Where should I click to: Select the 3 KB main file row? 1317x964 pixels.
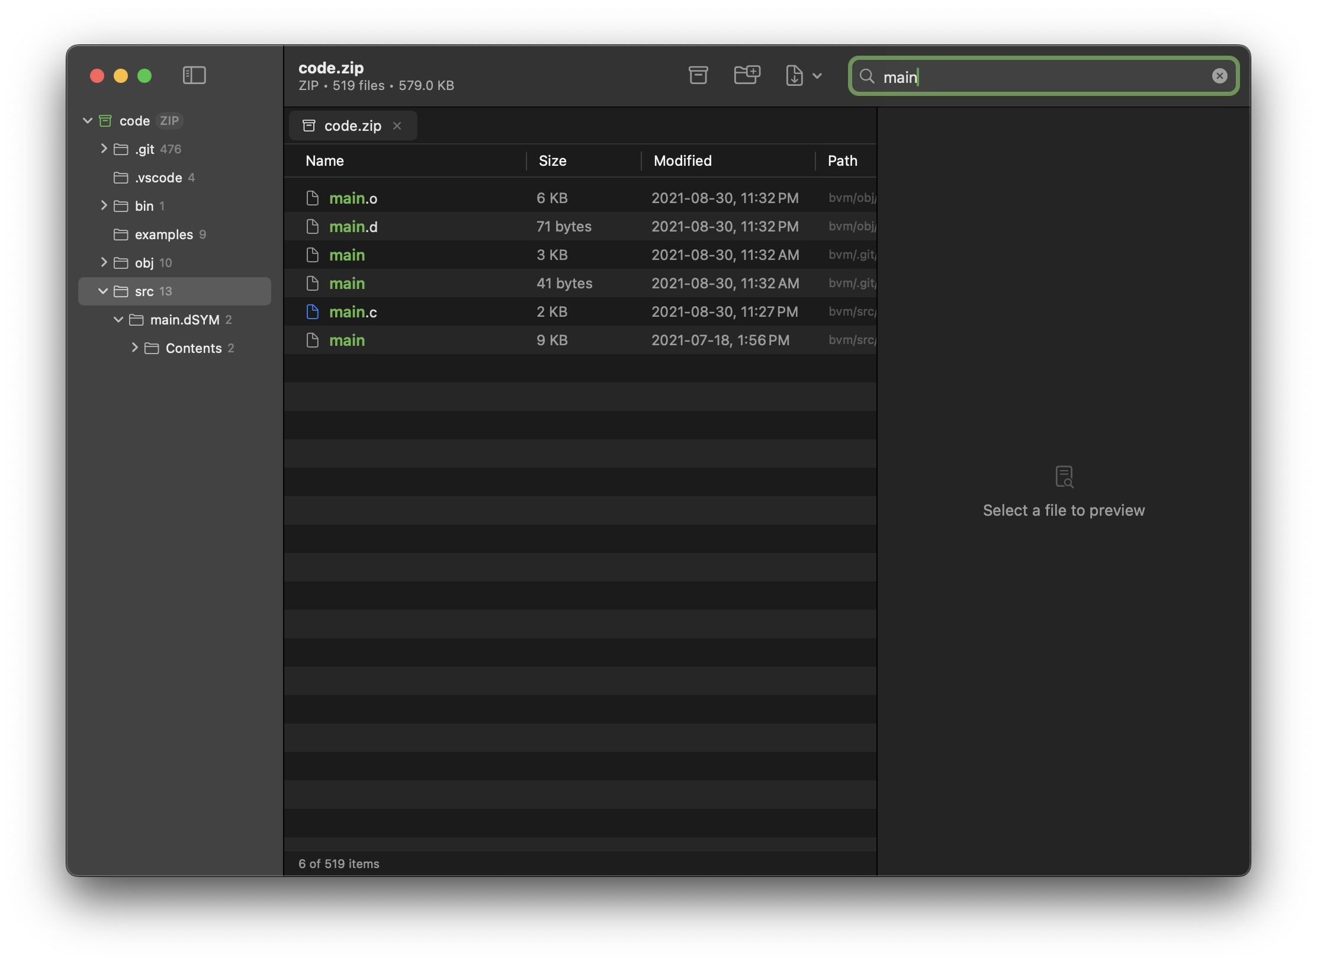580,255
